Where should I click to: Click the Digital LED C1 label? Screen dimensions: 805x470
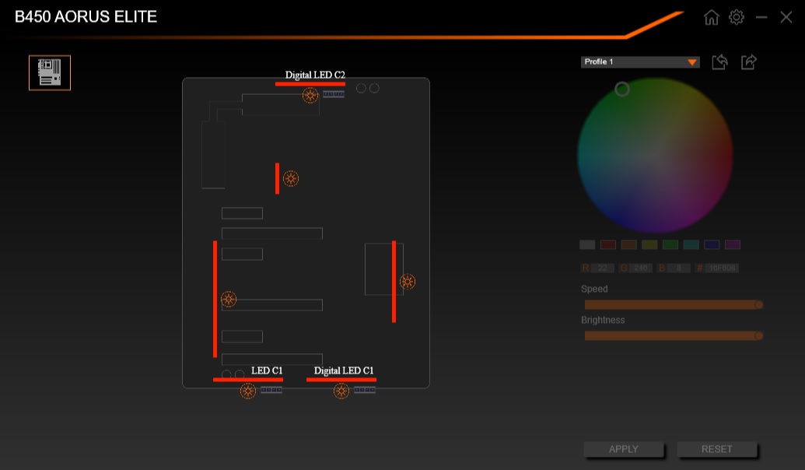pyautogui.click(x=344, y=370)
